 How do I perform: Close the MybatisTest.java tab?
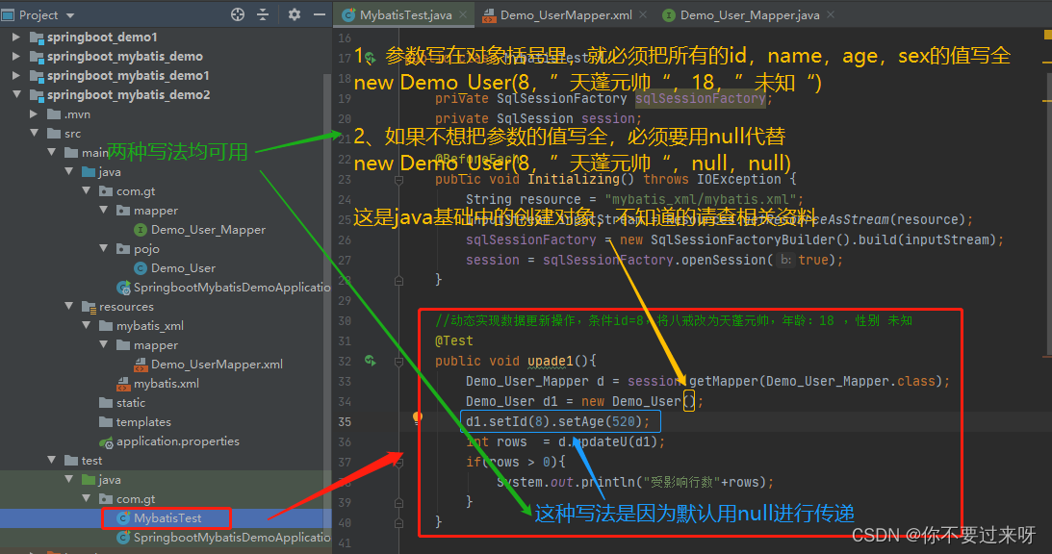click(x=463, y=14)
